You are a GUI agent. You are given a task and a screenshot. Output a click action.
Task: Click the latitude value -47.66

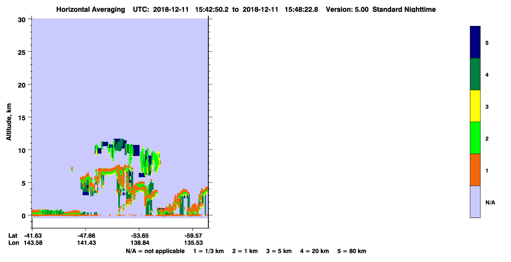click(86, 236)
